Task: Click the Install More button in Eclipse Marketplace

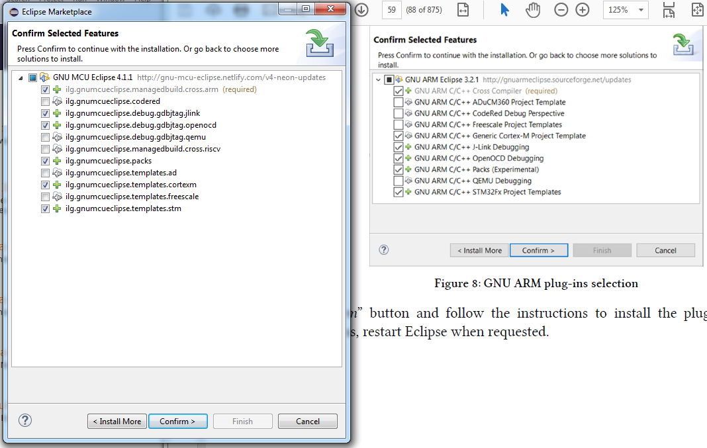Action: tap(117, 422)
